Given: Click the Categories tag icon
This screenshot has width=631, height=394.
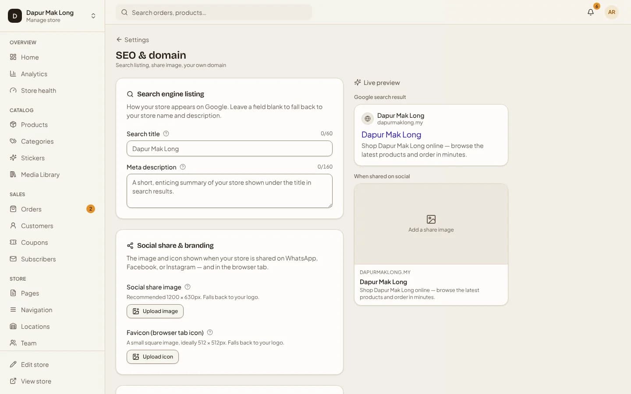Looking at the screenshot, I should coord(13,141).
